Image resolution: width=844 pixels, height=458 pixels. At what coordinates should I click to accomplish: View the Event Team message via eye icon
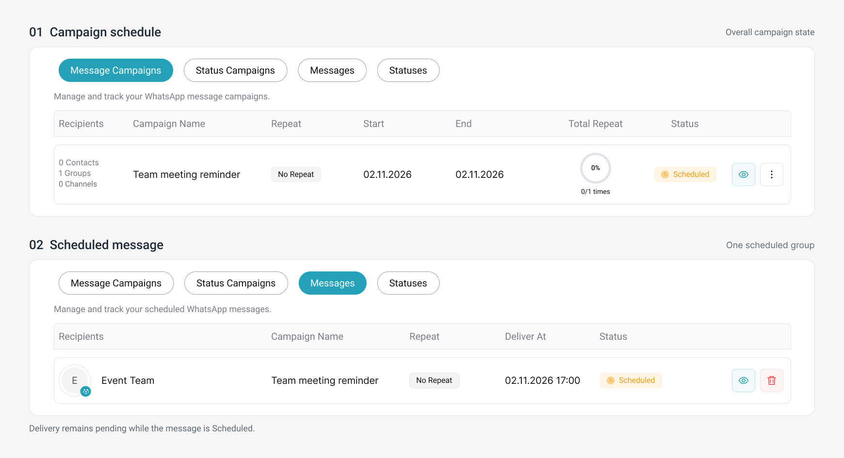pyautogui.click(x=743, y=380)
